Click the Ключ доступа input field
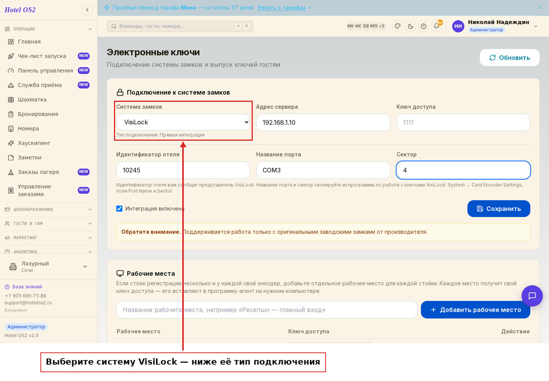This screenshot has height=381, width=549. click(x=463, y=122)
